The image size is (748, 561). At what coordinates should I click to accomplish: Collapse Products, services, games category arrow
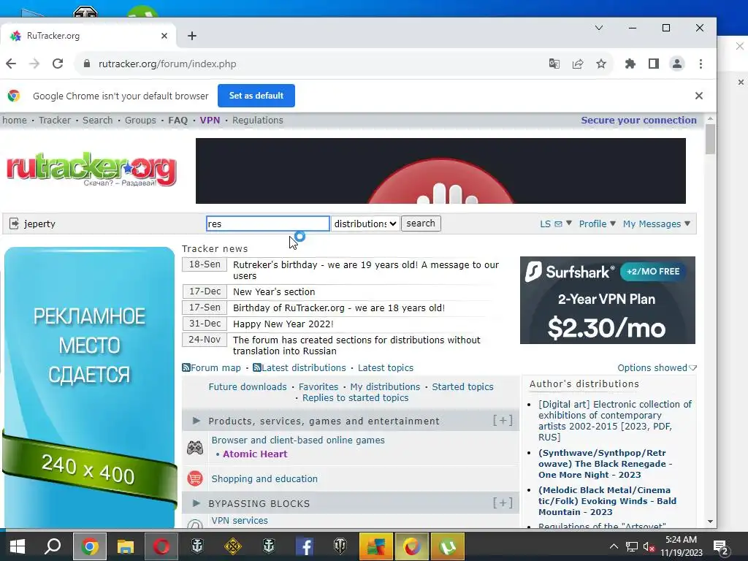click(196, 421)
